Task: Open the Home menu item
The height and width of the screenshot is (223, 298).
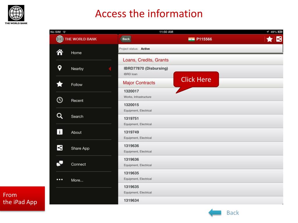Action: [x=84, y=53]
